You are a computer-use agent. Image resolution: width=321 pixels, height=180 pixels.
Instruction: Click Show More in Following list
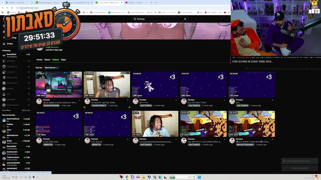click(6, 110)
